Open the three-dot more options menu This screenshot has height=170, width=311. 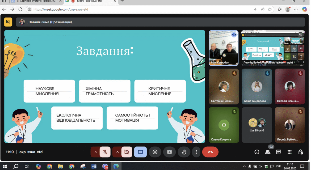pos(196,152)
